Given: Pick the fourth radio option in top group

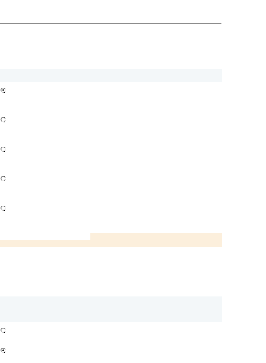Looking at the screenshot, I should pyautogui.click(x=3, y=179).
